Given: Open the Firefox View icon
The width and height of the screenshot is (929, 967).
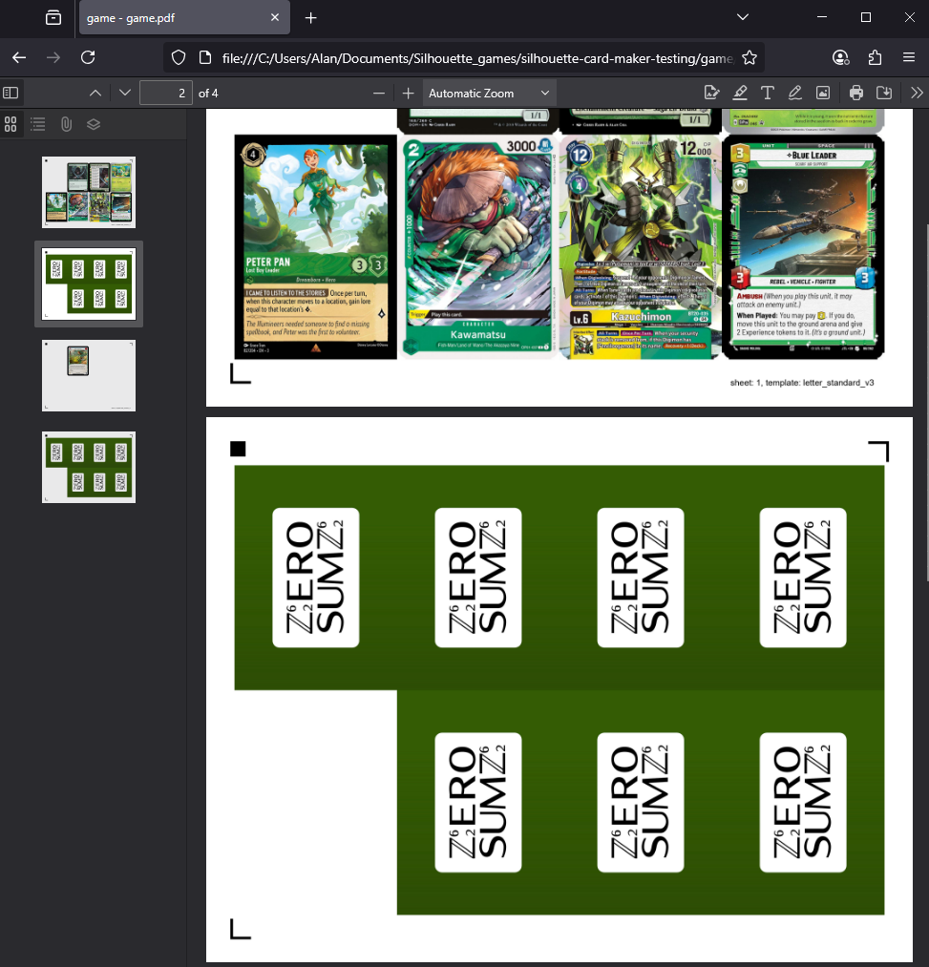Looking at the screenshot, I should point(53,18).
